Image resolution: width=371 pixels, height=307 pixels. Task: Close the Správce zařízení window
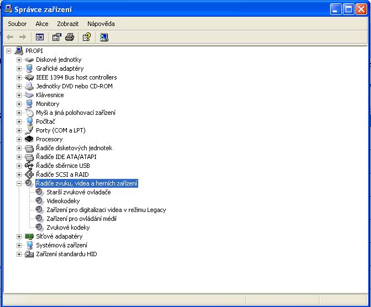(x=361, y=9)
